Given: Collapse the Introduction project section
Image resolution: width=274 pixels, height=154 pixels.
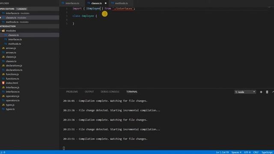Looking at the screenshot, I should pyautogui.click(x=30, y=26).
